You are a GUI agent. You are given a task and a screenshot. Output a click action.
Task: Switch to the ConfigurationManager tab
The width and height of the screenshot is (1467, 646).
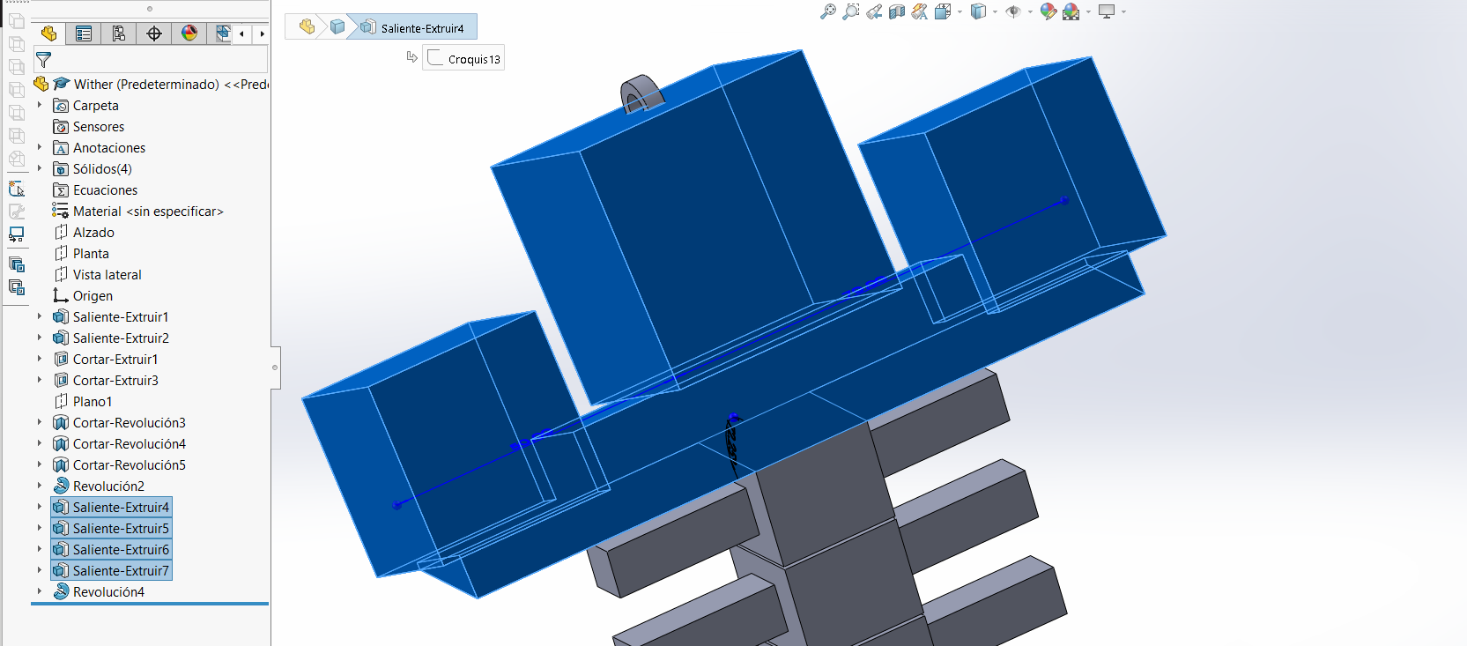119,33
